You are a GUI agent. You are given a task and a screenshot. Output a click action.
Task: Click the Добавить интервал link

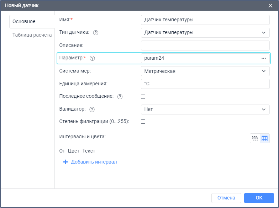(94, 162)
